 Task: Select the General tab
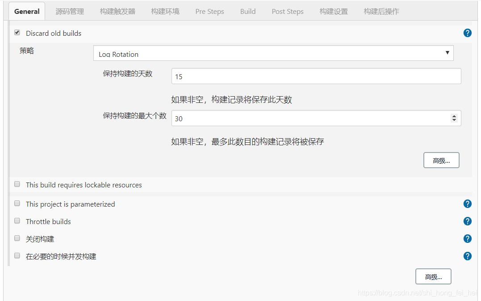(x=27, y=11)
